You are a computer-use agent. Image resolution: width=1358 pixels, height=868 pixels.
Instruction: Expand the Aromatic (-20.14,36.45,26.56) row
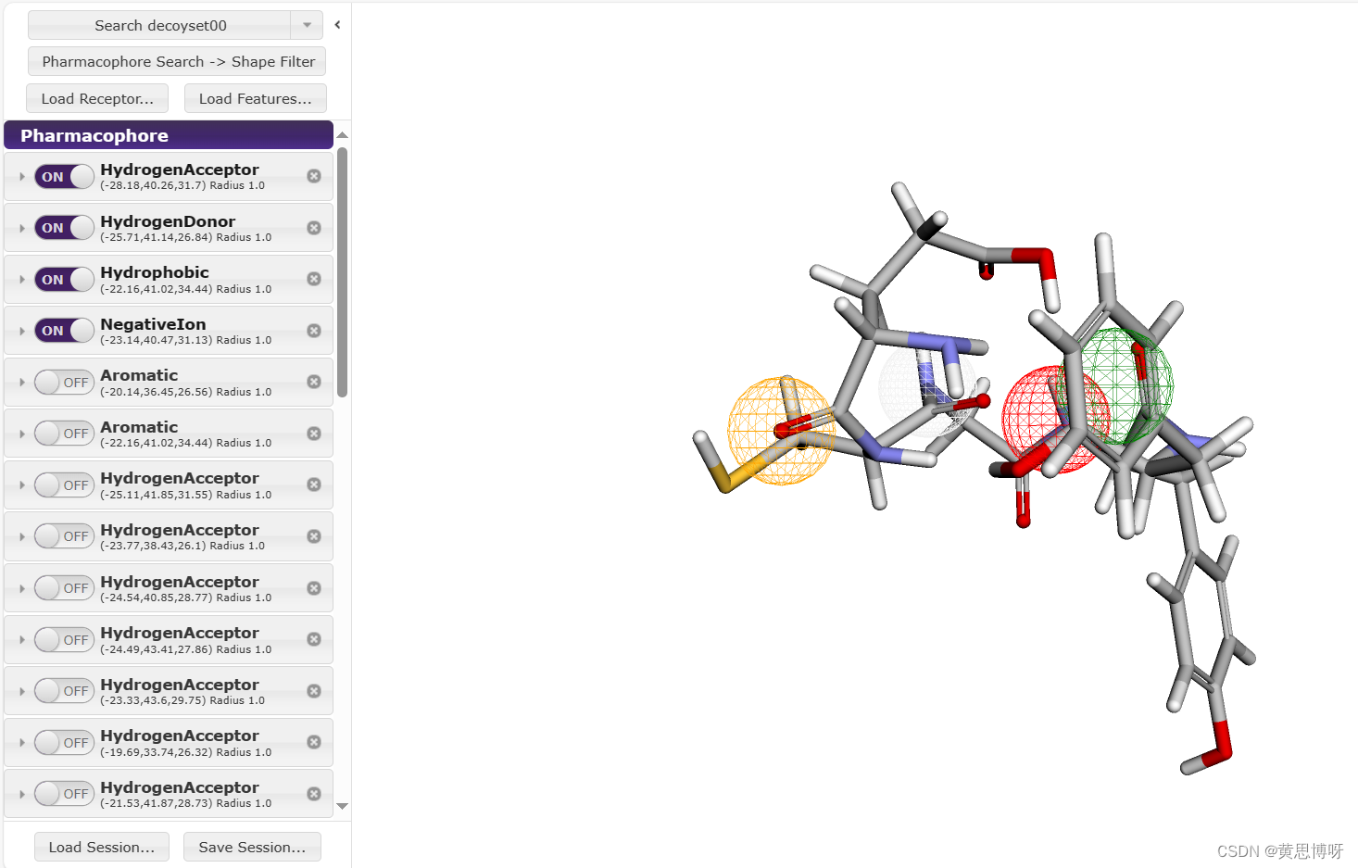pos(21,382)
